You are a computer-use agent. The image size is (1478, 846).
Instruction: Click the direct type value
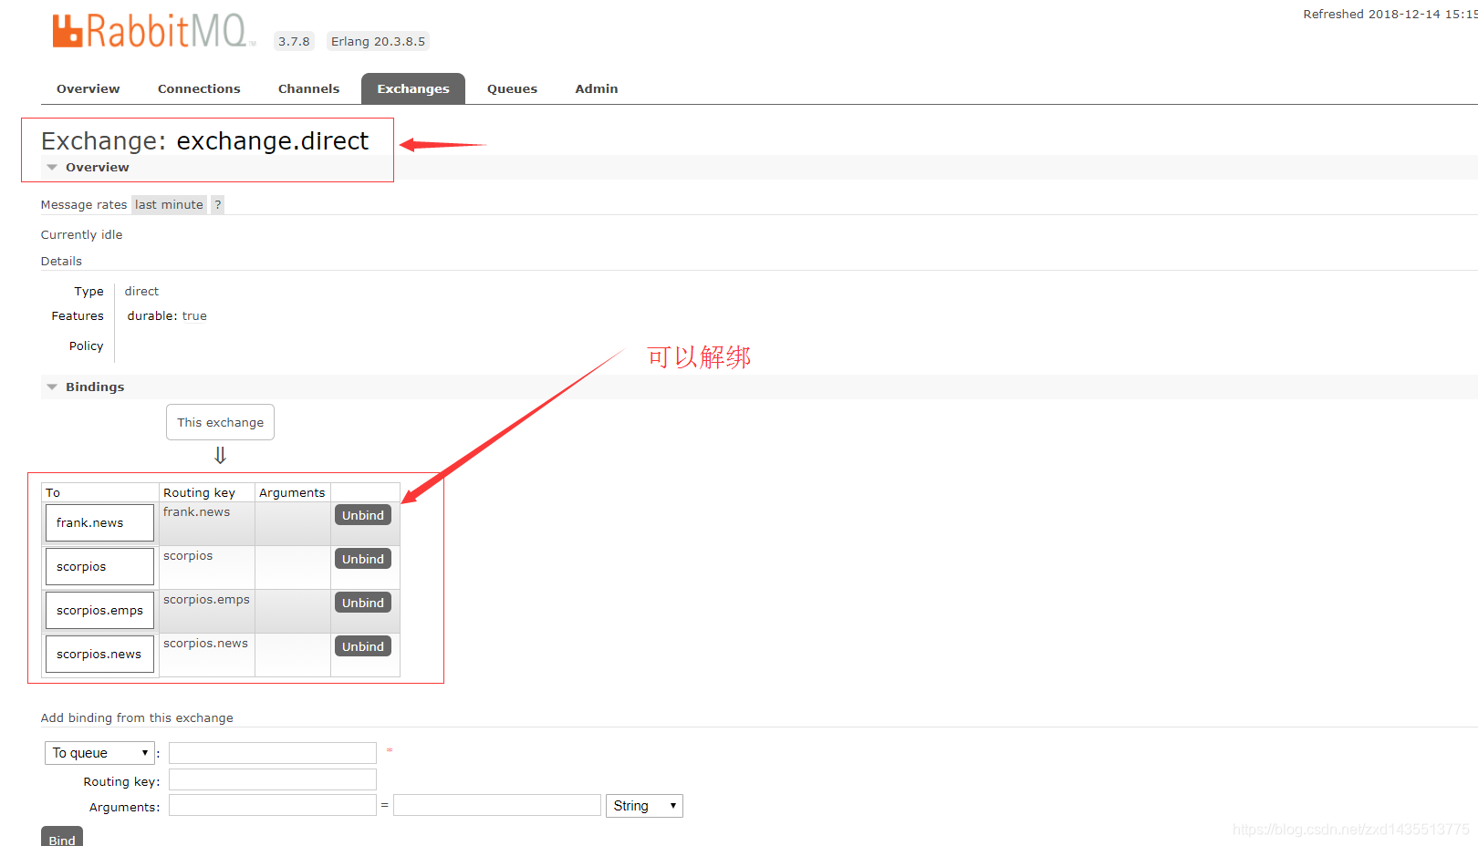pyautogui.click(x=141, y=292)
